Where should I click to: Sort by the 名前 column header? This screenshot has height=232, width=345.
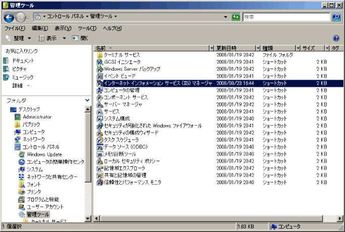tap(152, 48)
